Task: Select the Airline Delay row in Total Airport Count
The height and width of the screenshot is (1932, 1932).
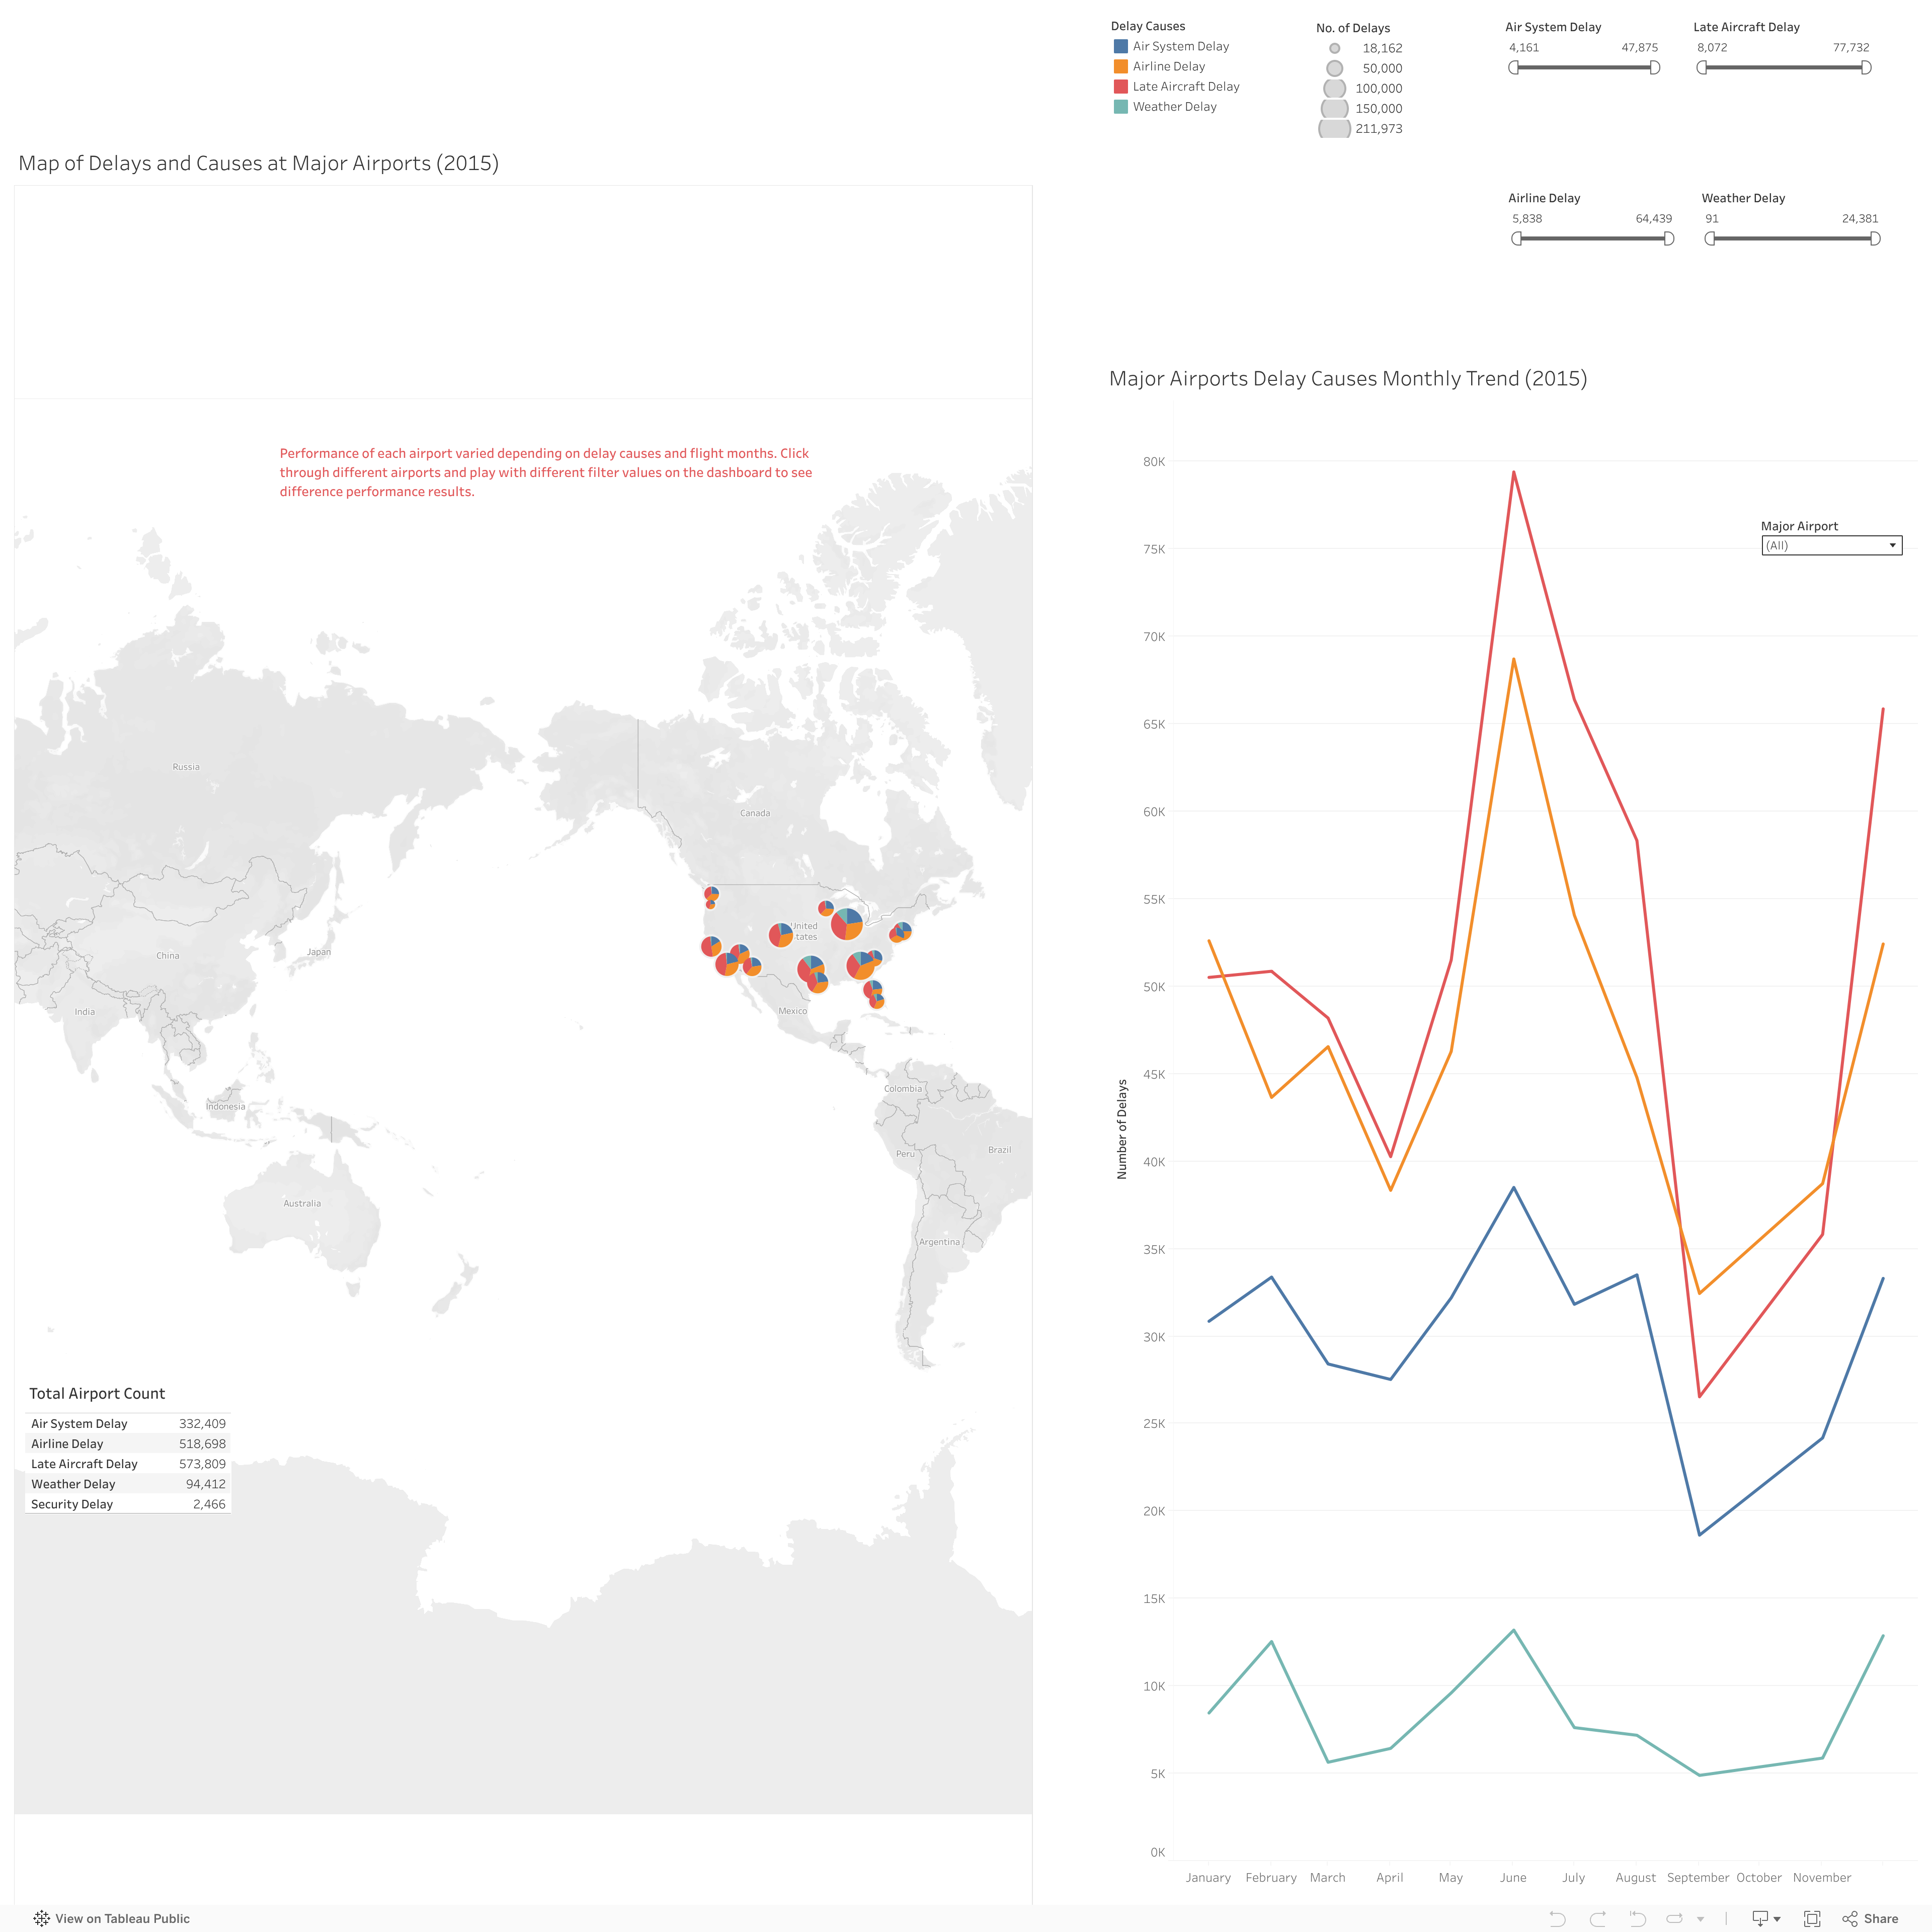Action: (x=128, y=1443)
